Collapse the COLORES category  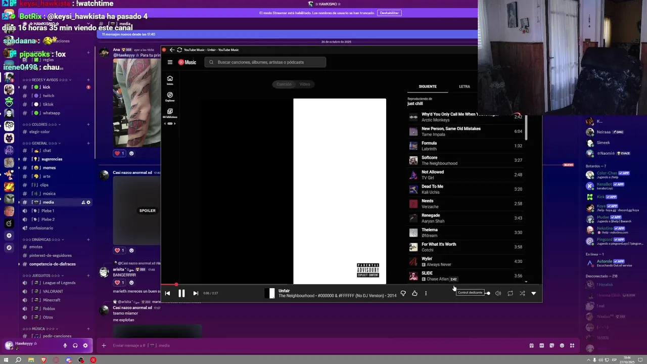[x=41, y=124]
